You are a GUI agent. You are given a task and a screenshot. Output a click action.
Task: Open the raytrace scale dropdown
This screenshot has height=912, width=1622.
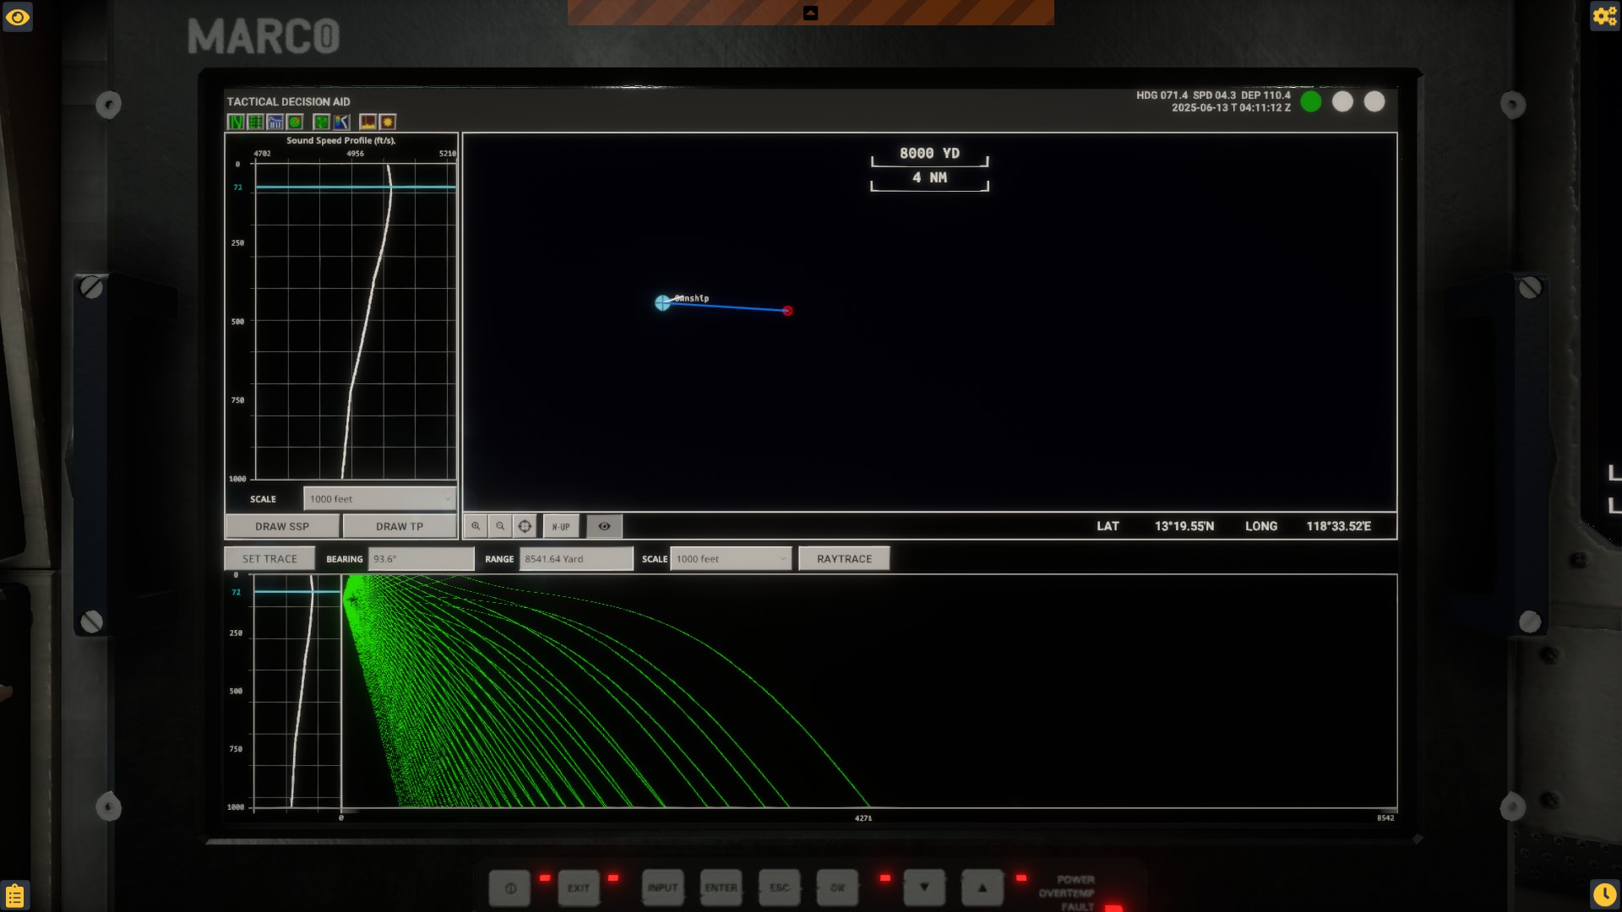tap(731, 559)
